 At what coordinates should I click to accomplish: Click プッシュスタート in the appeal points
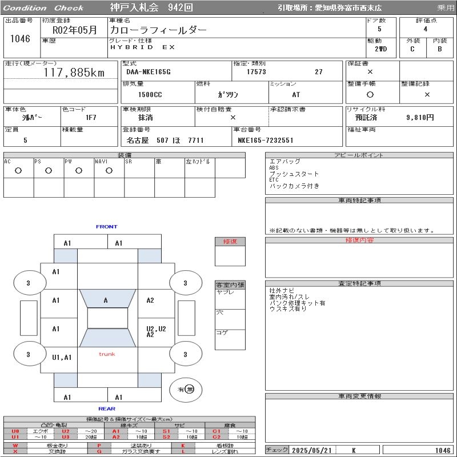294,174
